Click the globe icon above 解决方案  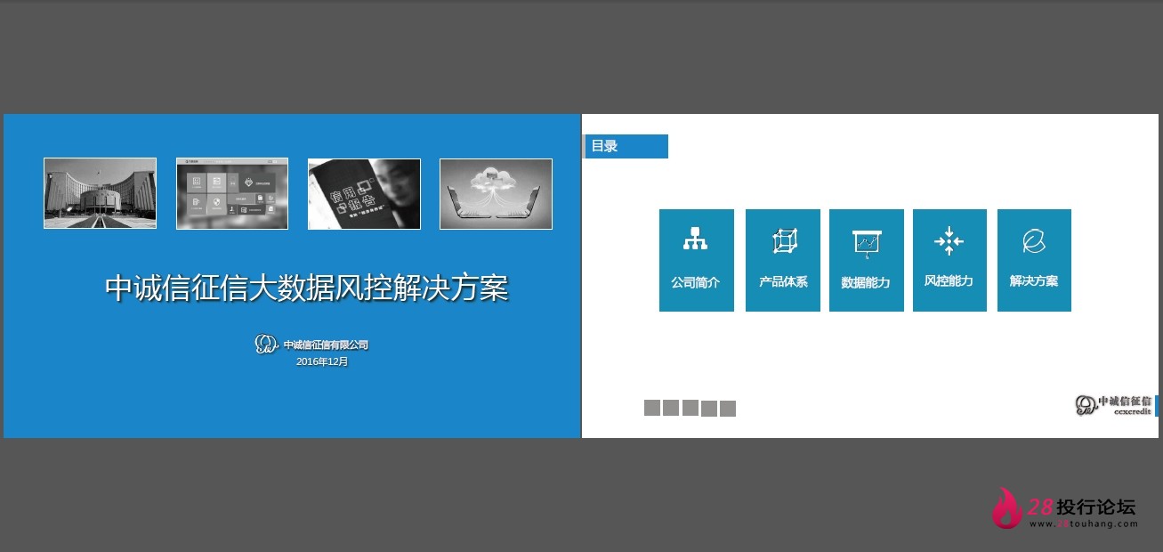1034,240
